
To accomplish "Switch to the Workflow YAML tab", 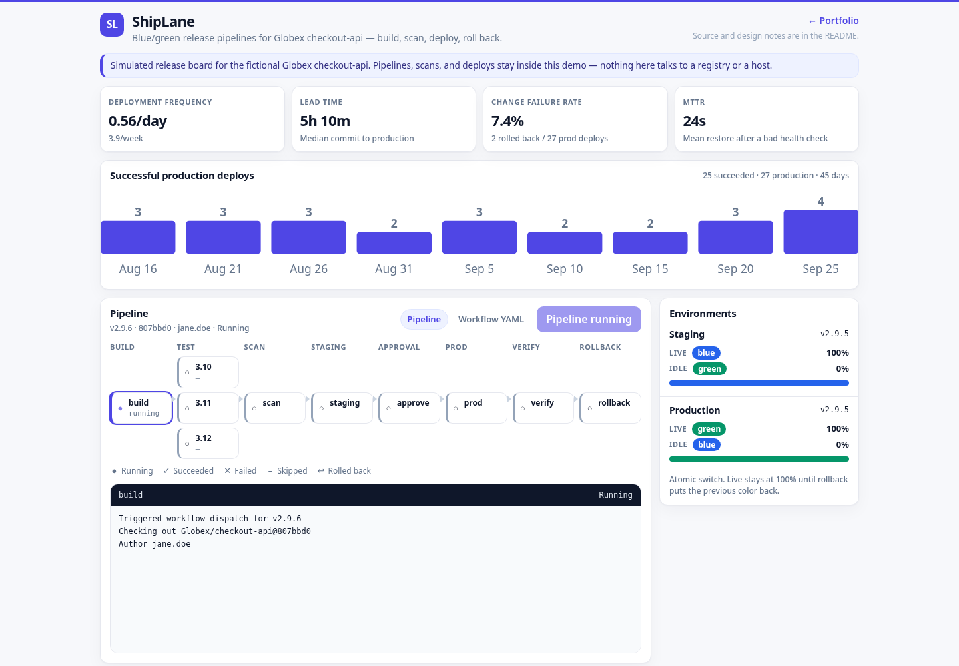I will pyautogui.click(x=491, y=320).
